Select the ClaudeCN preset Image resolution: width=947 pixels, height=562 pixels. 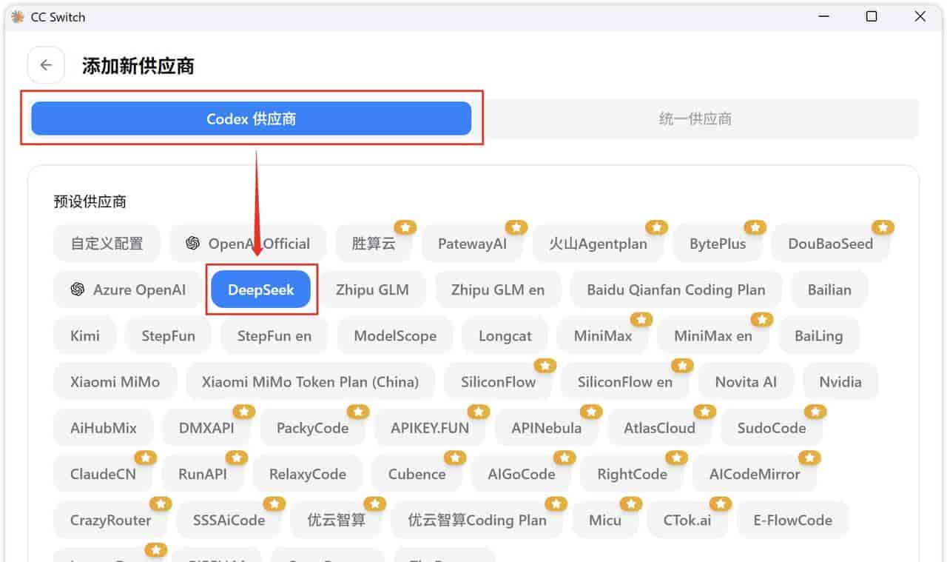(x=103, y=474)
